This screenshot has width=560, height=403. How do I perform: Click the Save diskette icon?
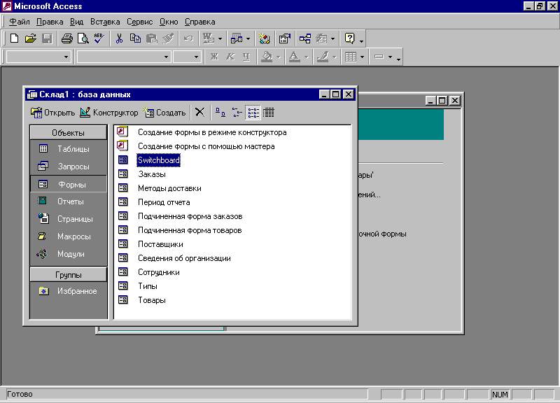[47, 38]
